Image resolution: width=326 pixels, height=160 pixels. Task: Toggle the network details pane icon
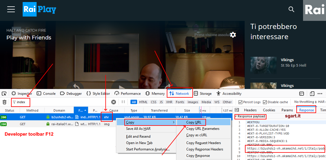click(237, 110)
